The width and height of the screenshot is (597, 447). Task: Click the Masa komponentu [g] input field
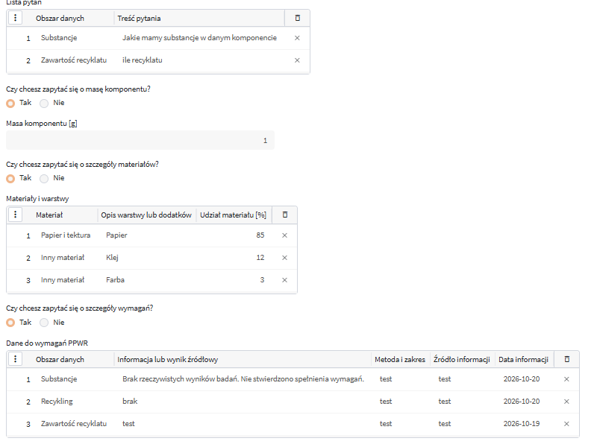pos(140,140)
